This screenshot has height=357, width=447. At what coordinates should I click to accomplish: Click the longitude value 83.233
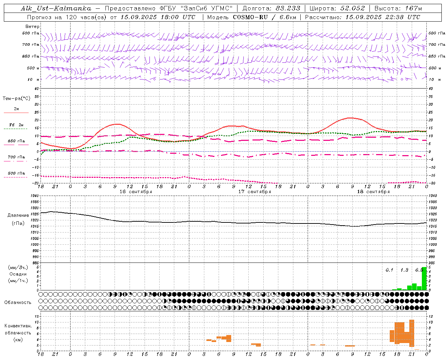[x=288, y=8]
